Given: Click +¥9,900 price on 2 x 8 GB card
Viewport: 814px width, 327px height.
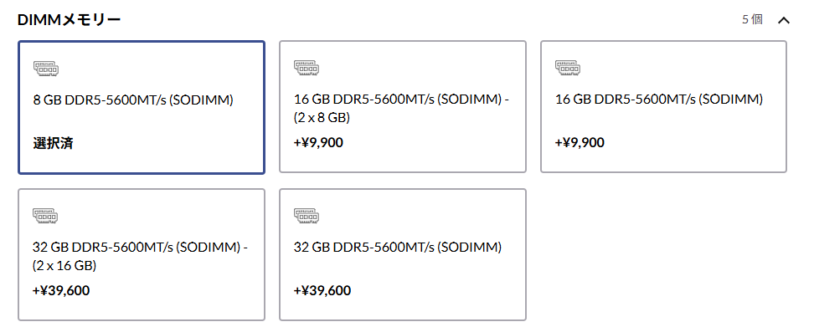Looking at the screenshot, I should 318,143.
